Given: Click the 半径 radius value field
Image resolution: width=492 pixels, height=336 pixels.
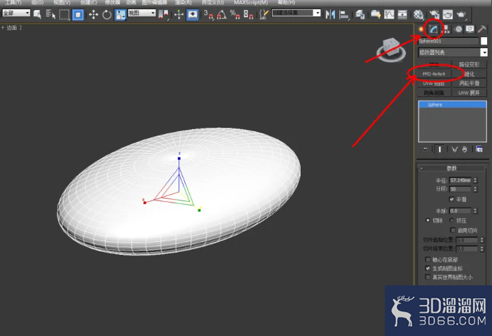Looking at the screenshot, I should 461,180.
